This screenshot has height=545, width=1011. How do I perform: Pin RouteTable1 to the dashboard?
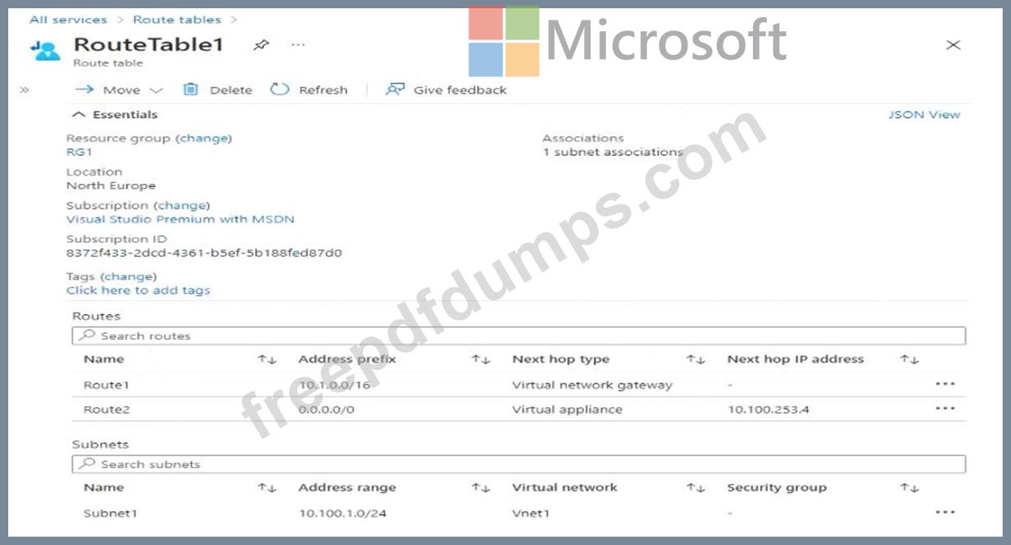click(x=261, y=46)
